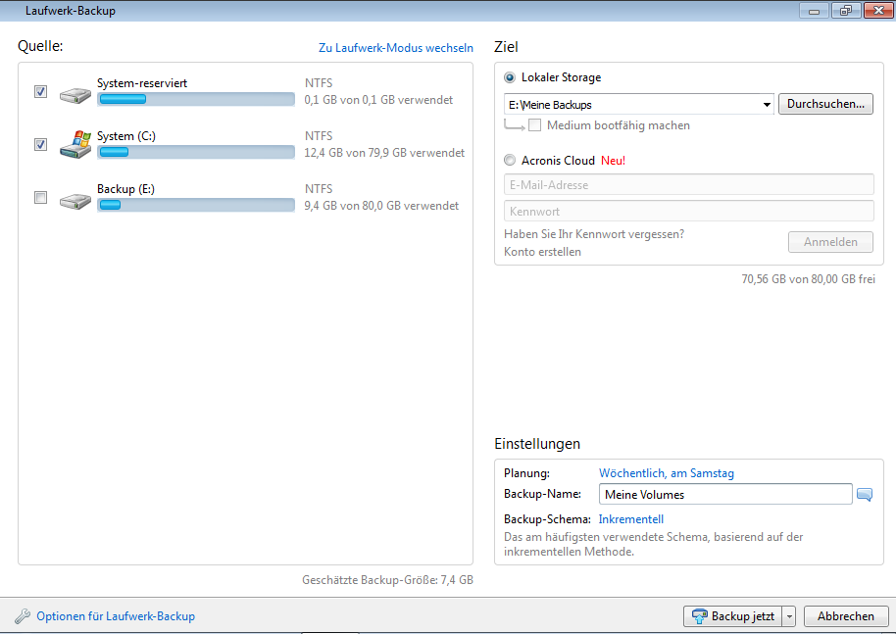Check the Backup (E:) partition checkbox
Image resolution: width=896 pixels, height=634 pixels.
pos(40,198)
